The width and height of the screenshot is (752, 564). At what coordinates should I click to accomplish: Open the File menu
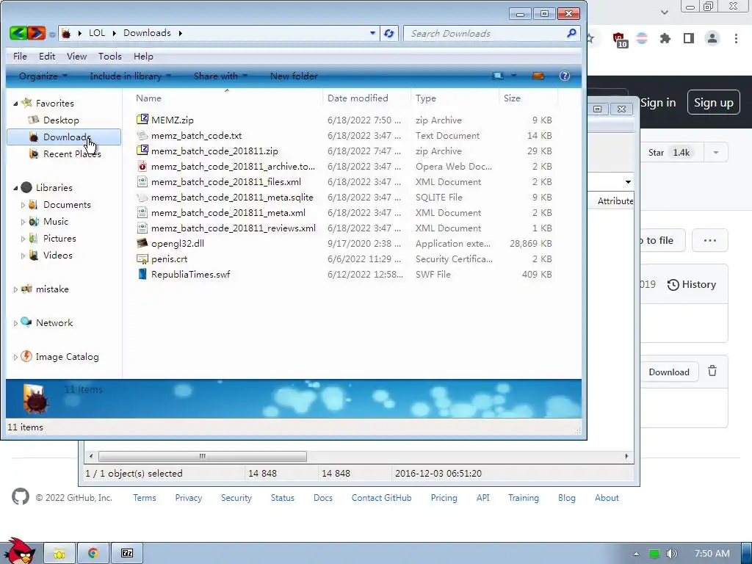pyautogui.click(x=20, y=56)
